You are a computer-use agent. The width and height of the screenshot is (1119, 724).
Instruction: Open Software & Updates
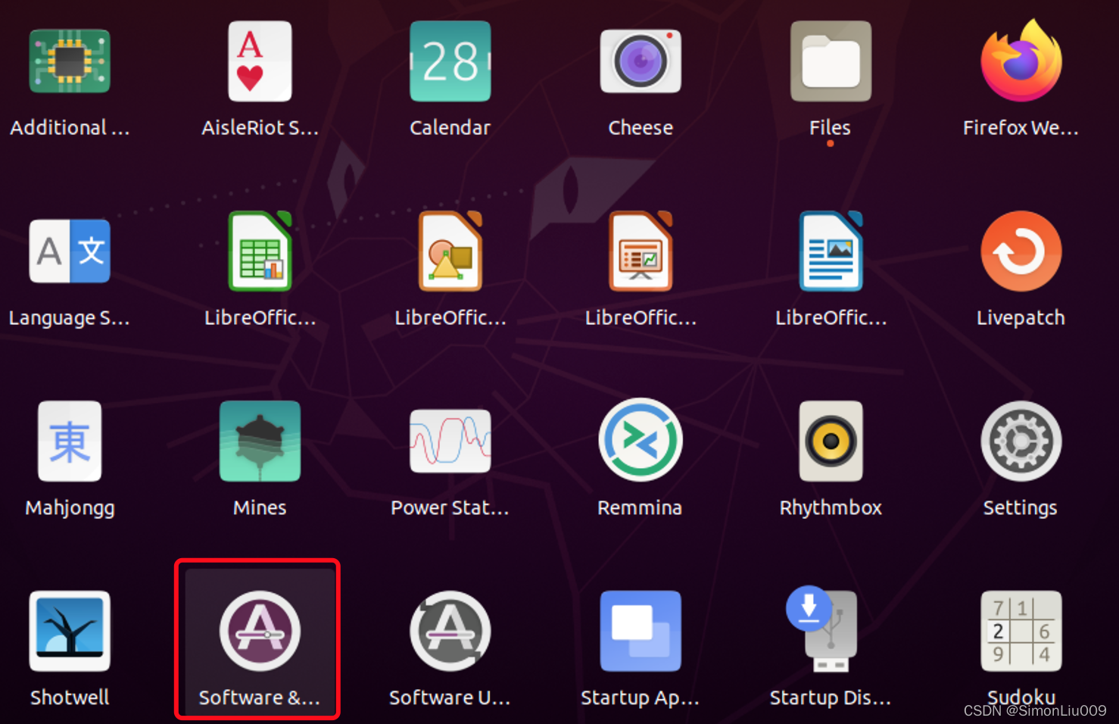pos(260,632)
